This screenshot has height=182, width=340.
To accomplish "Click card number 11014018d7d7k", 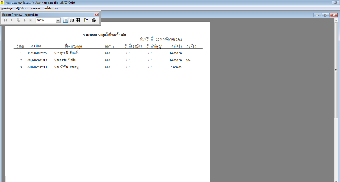I will 37,53.
